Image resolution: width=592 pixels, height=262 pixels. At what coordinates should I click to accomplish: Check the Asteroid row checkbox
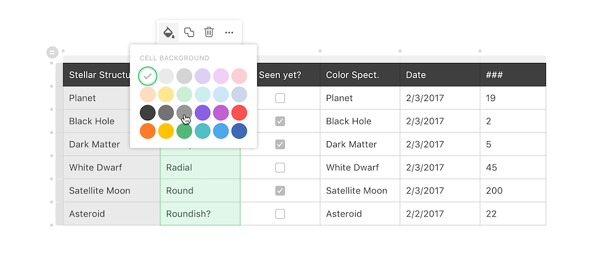click(280, 214)
